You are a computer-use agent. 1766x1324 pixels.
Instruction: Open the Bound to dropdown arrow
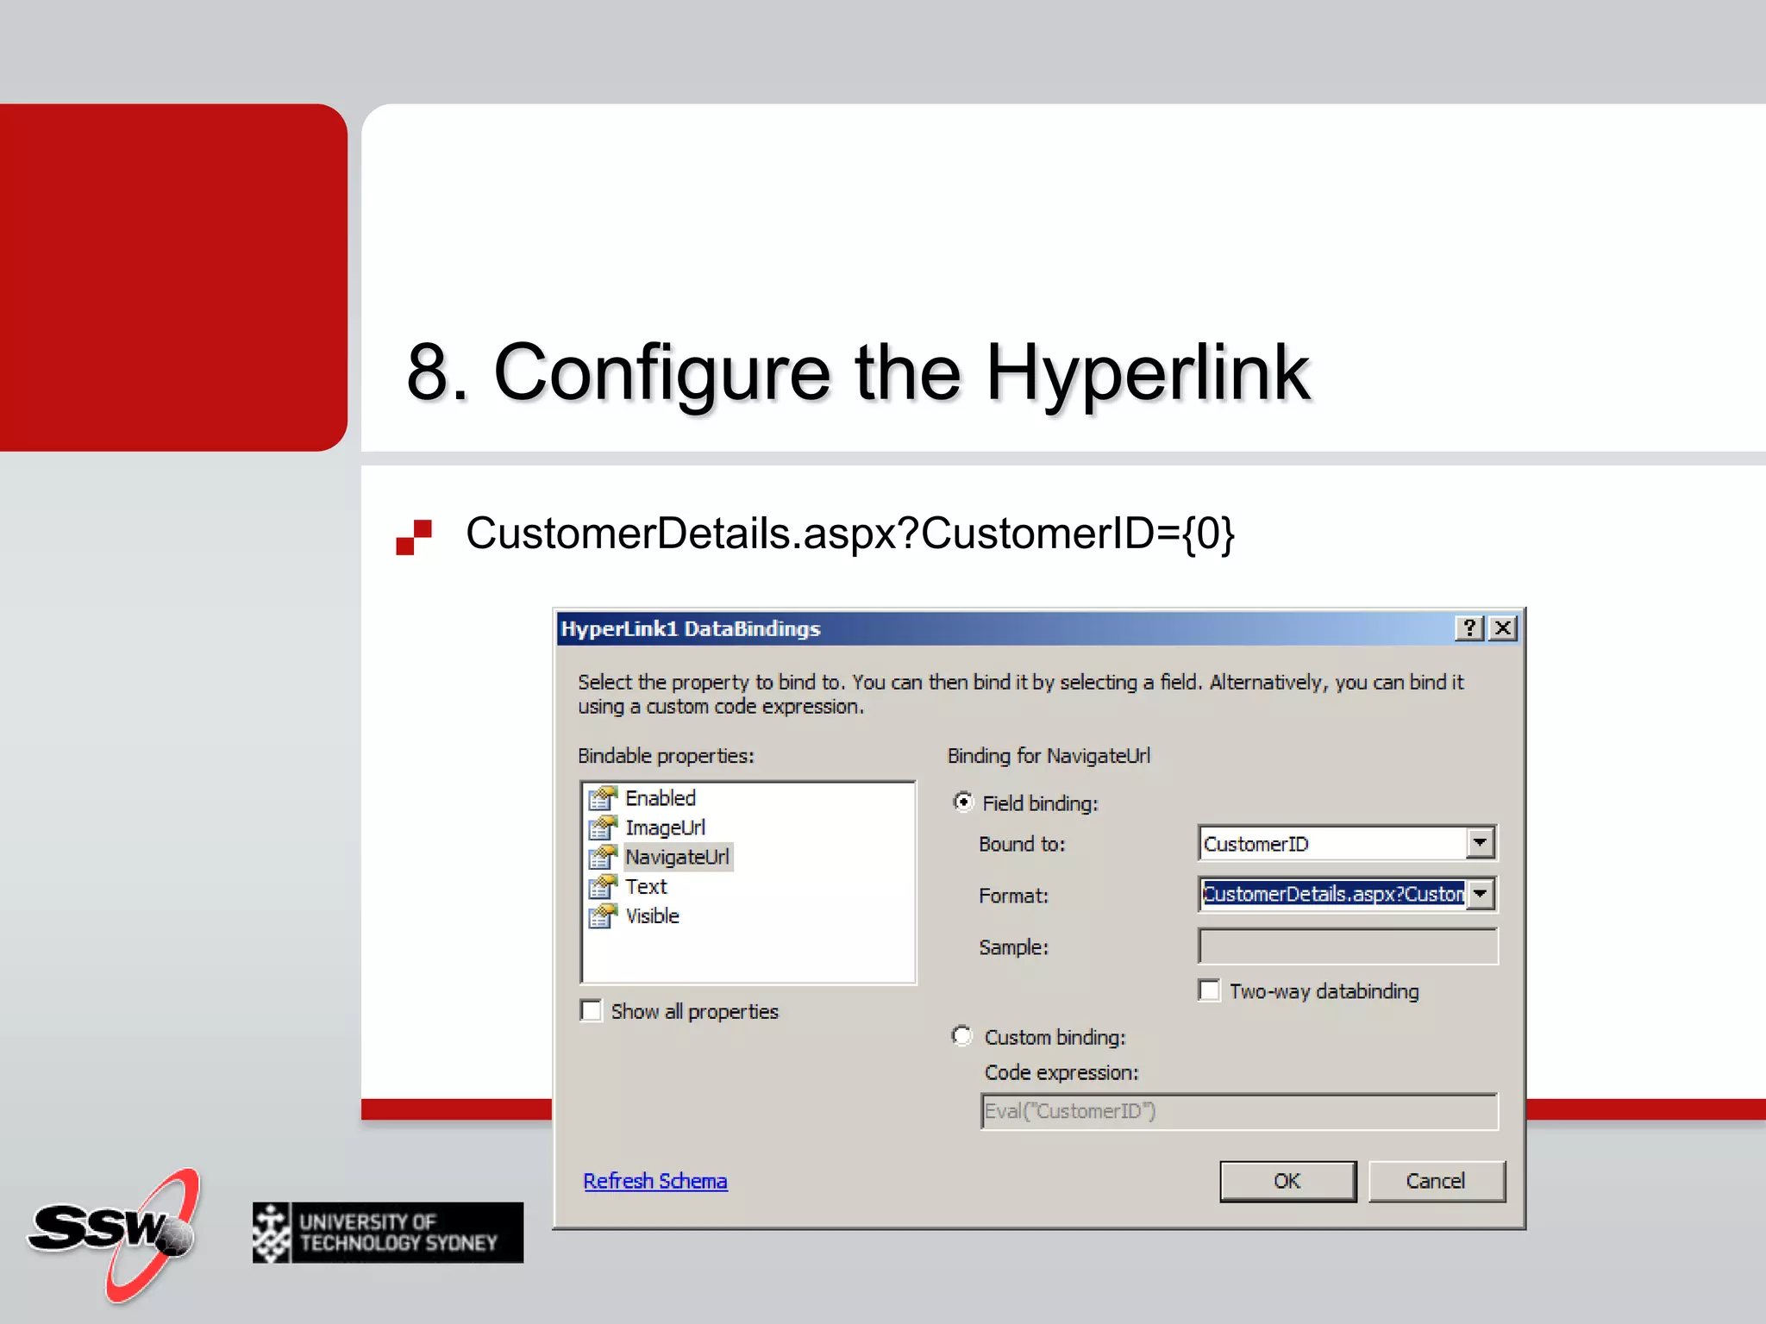click(1480, 843)
